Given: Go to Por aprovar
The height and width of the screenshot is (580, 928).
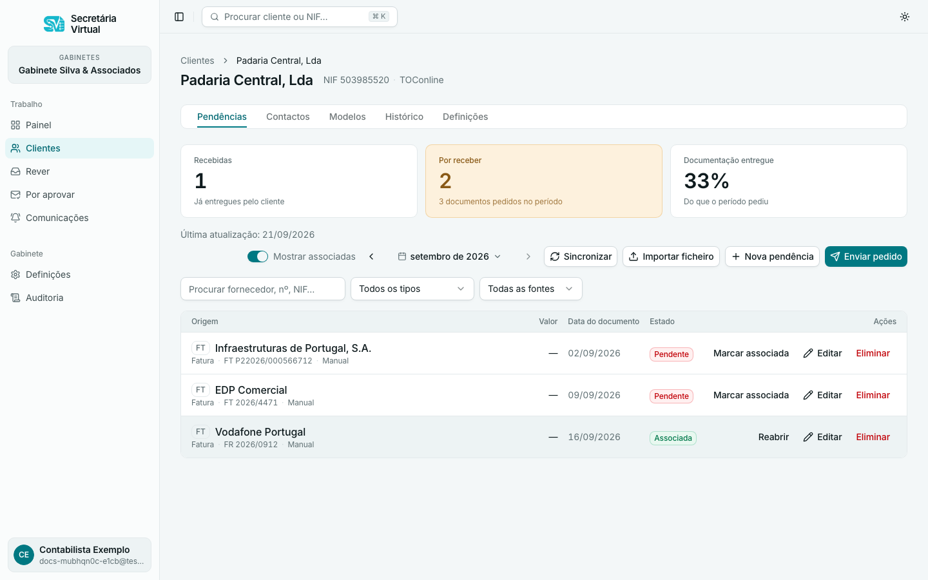Looking at the screenshot, I should click(80, 195).
